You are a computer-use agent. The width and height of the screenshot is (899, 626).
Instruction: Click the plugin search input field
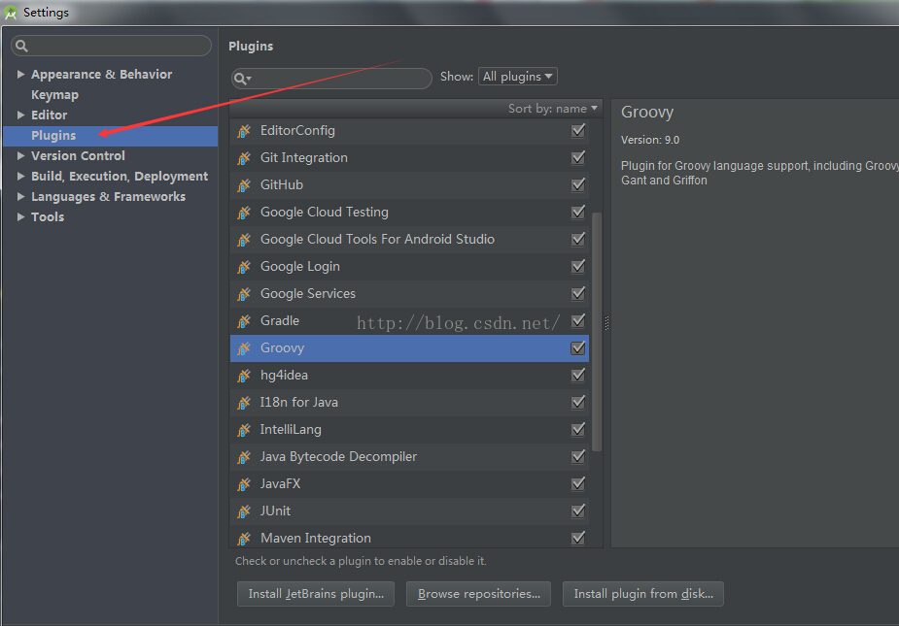click(x=331, y=79)
